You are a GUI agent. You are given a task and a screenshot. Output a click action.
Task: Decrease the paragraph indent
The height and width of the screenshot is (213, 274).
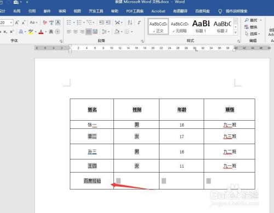pos(101,22)
